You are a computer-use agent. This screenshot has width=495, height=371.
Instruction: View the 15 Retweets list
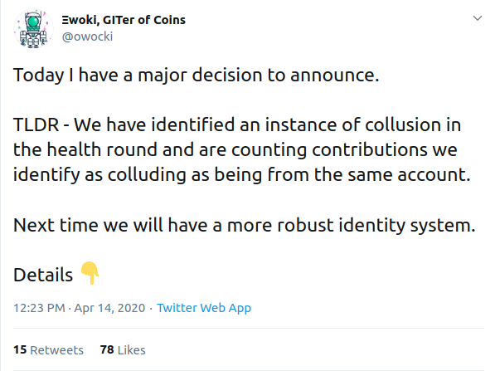click(48, 349)
